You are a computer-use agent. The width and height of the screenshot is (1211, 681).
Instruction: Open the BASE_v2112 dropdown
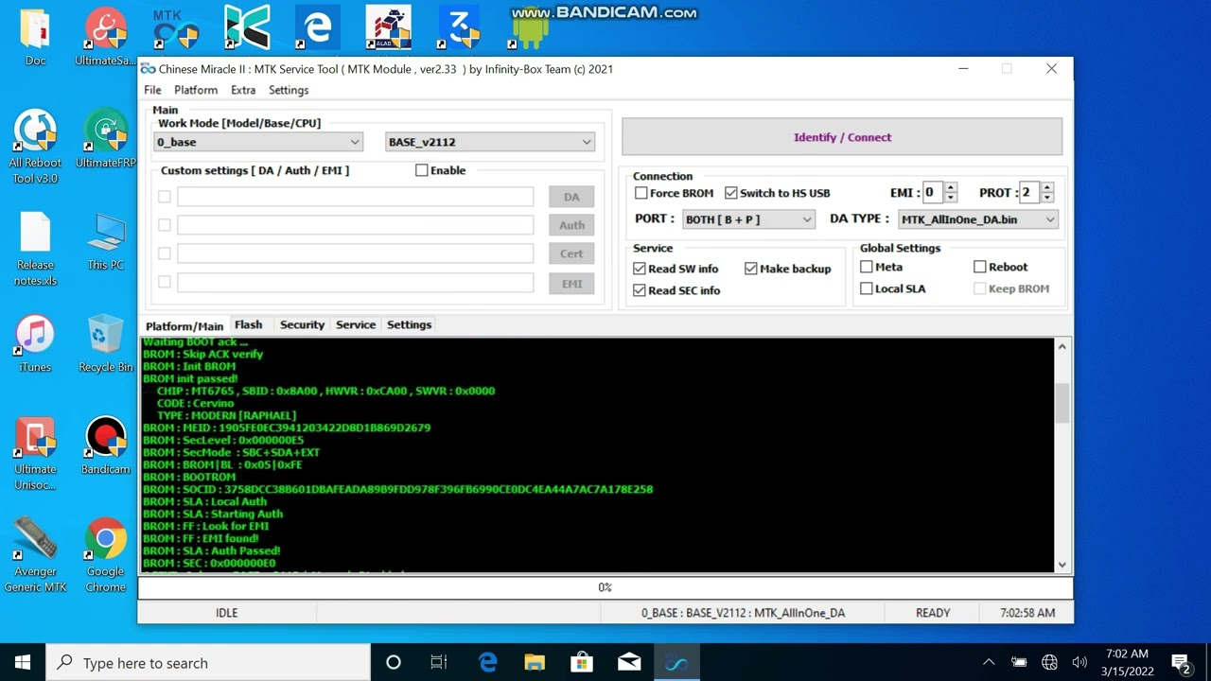click(490, 142)
